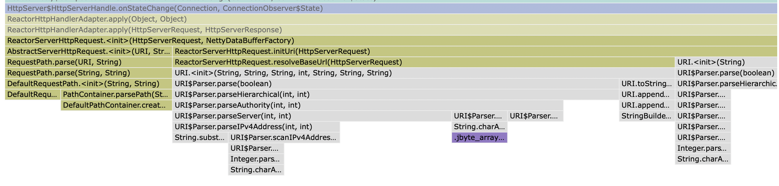
Task: Click URI$Parser.parseServer(int, int) frame
Action: pos(312,116)
